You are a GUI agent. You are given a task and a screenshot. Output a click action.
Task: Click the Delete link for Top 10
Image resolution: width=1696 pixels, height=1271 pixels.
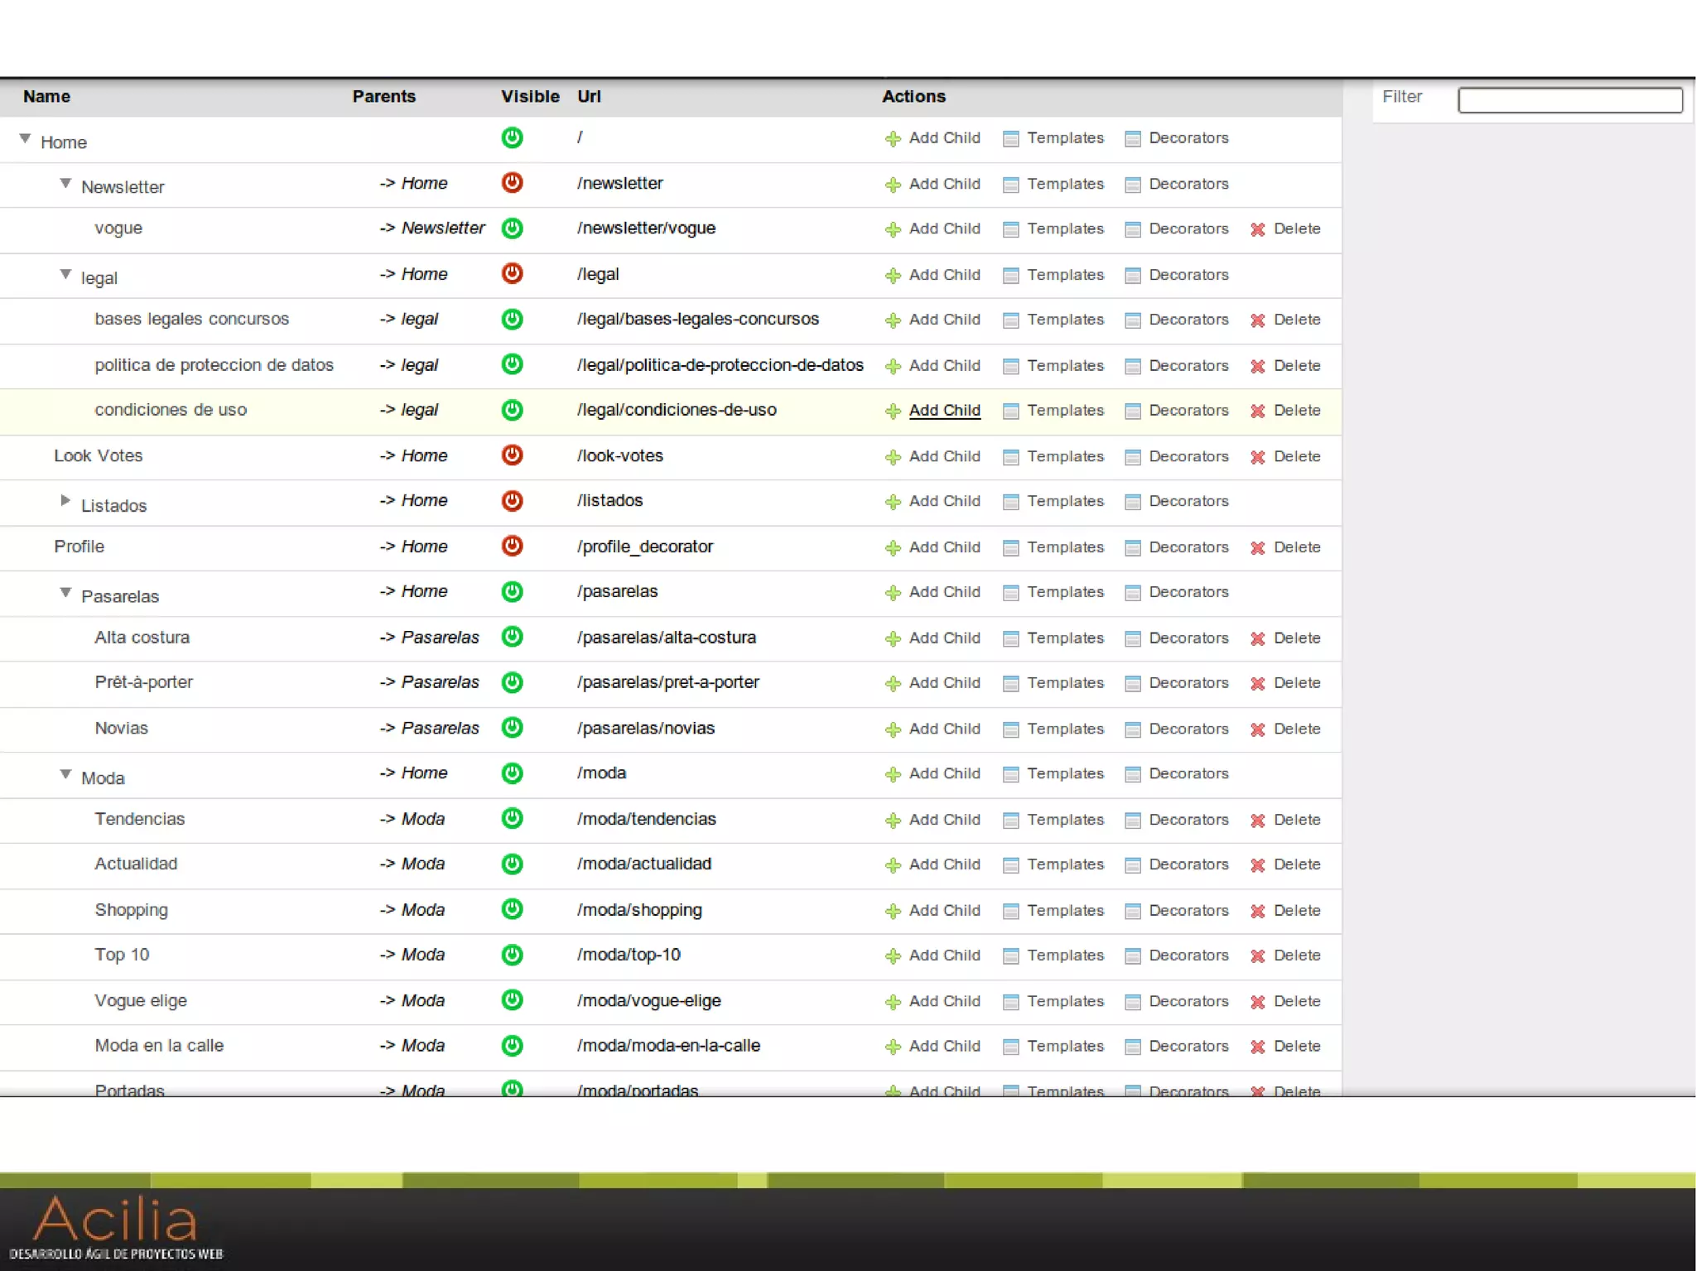1296,955
